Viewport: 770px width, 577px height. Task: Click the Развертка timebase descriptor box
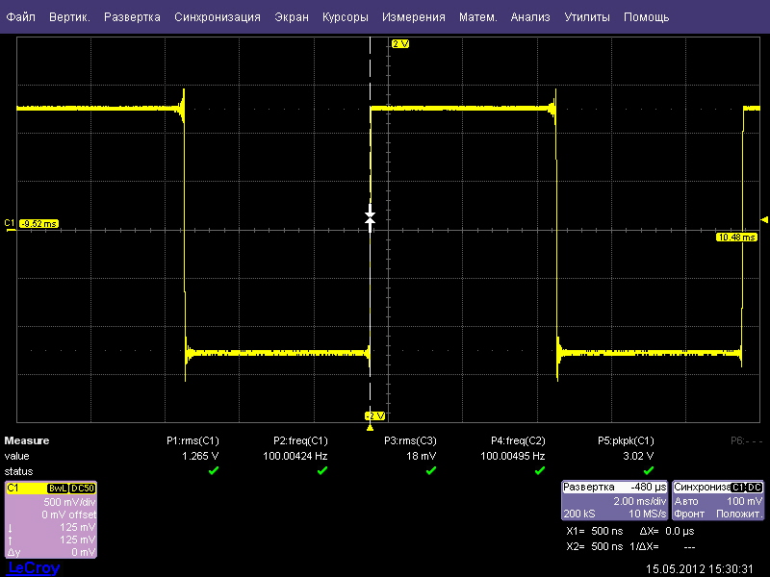tap(614, 501)
